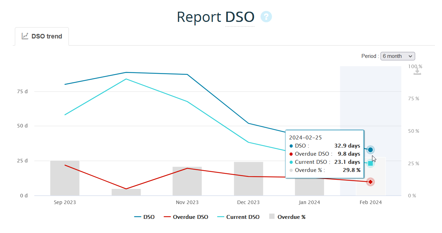This screenshot has width=442, height=233.
Task: Click the help question mark icon
Action: click(266, 17)
